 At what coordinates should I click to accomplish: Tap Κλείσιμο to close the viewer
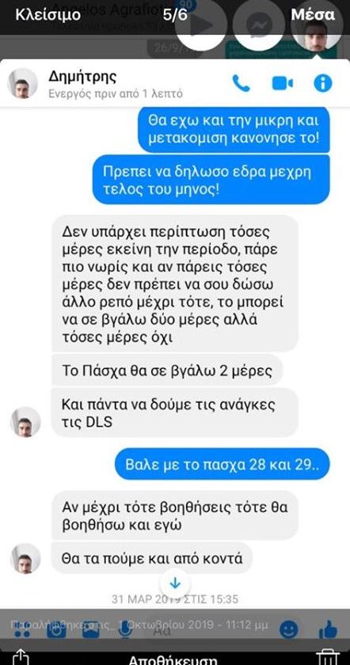(x=48, y=15)
